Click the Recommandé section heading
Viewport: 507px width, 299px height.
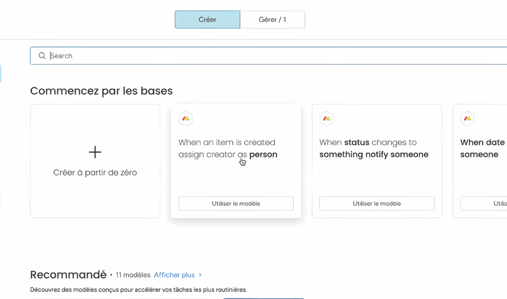point(68,275)
